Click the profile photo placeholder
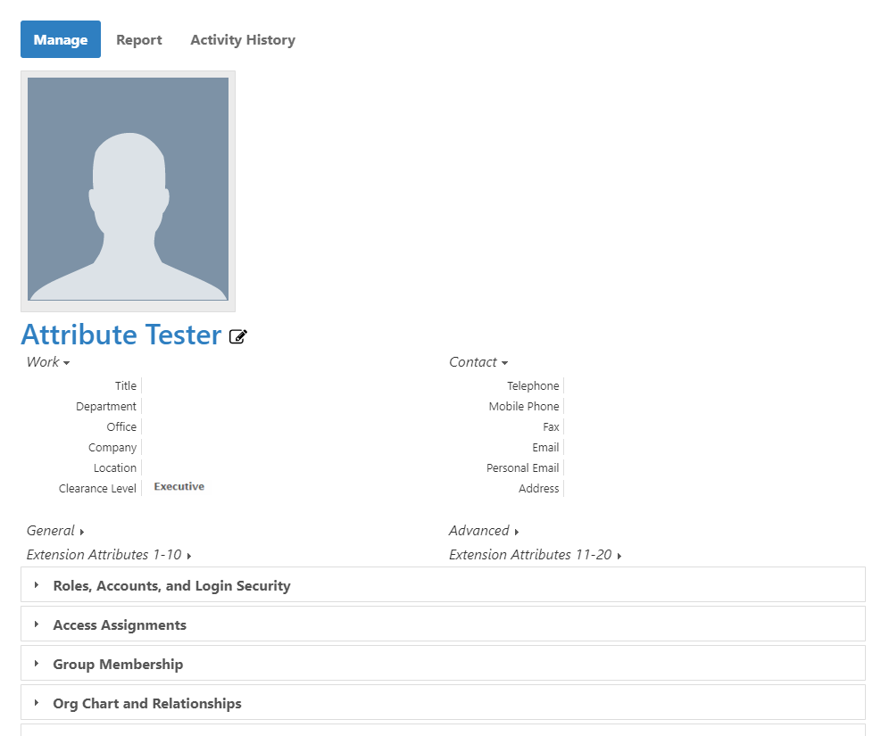Screen dimensions: 881x736 pos(128,191)
